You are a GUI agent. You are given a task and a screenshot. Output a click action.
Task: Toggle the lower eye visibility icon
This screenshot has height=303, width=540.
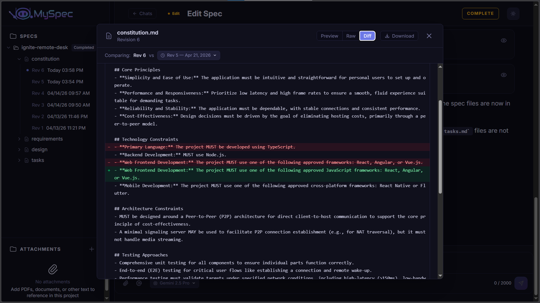click(x=504, y=75)
